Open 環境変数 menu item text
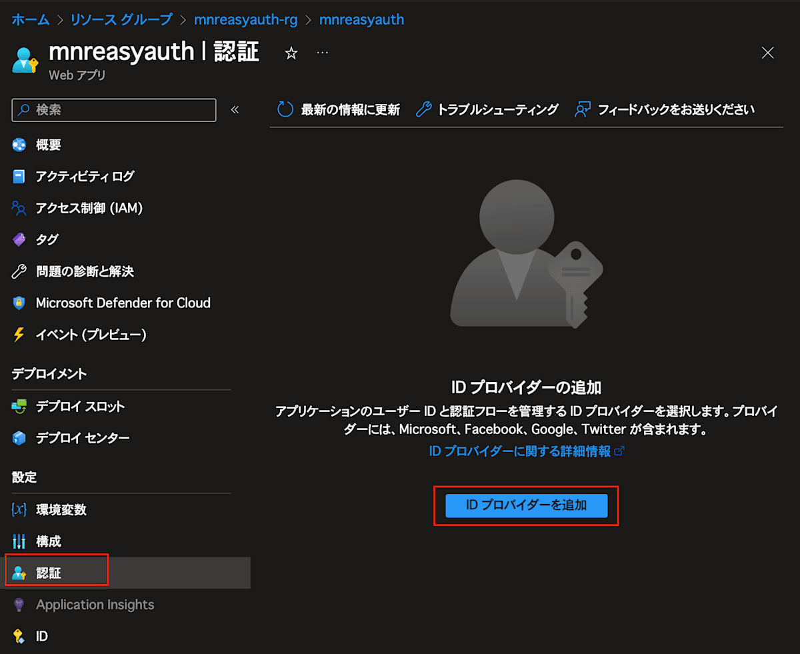The width and height of the screenshot is (800, 654). (61, 510)
